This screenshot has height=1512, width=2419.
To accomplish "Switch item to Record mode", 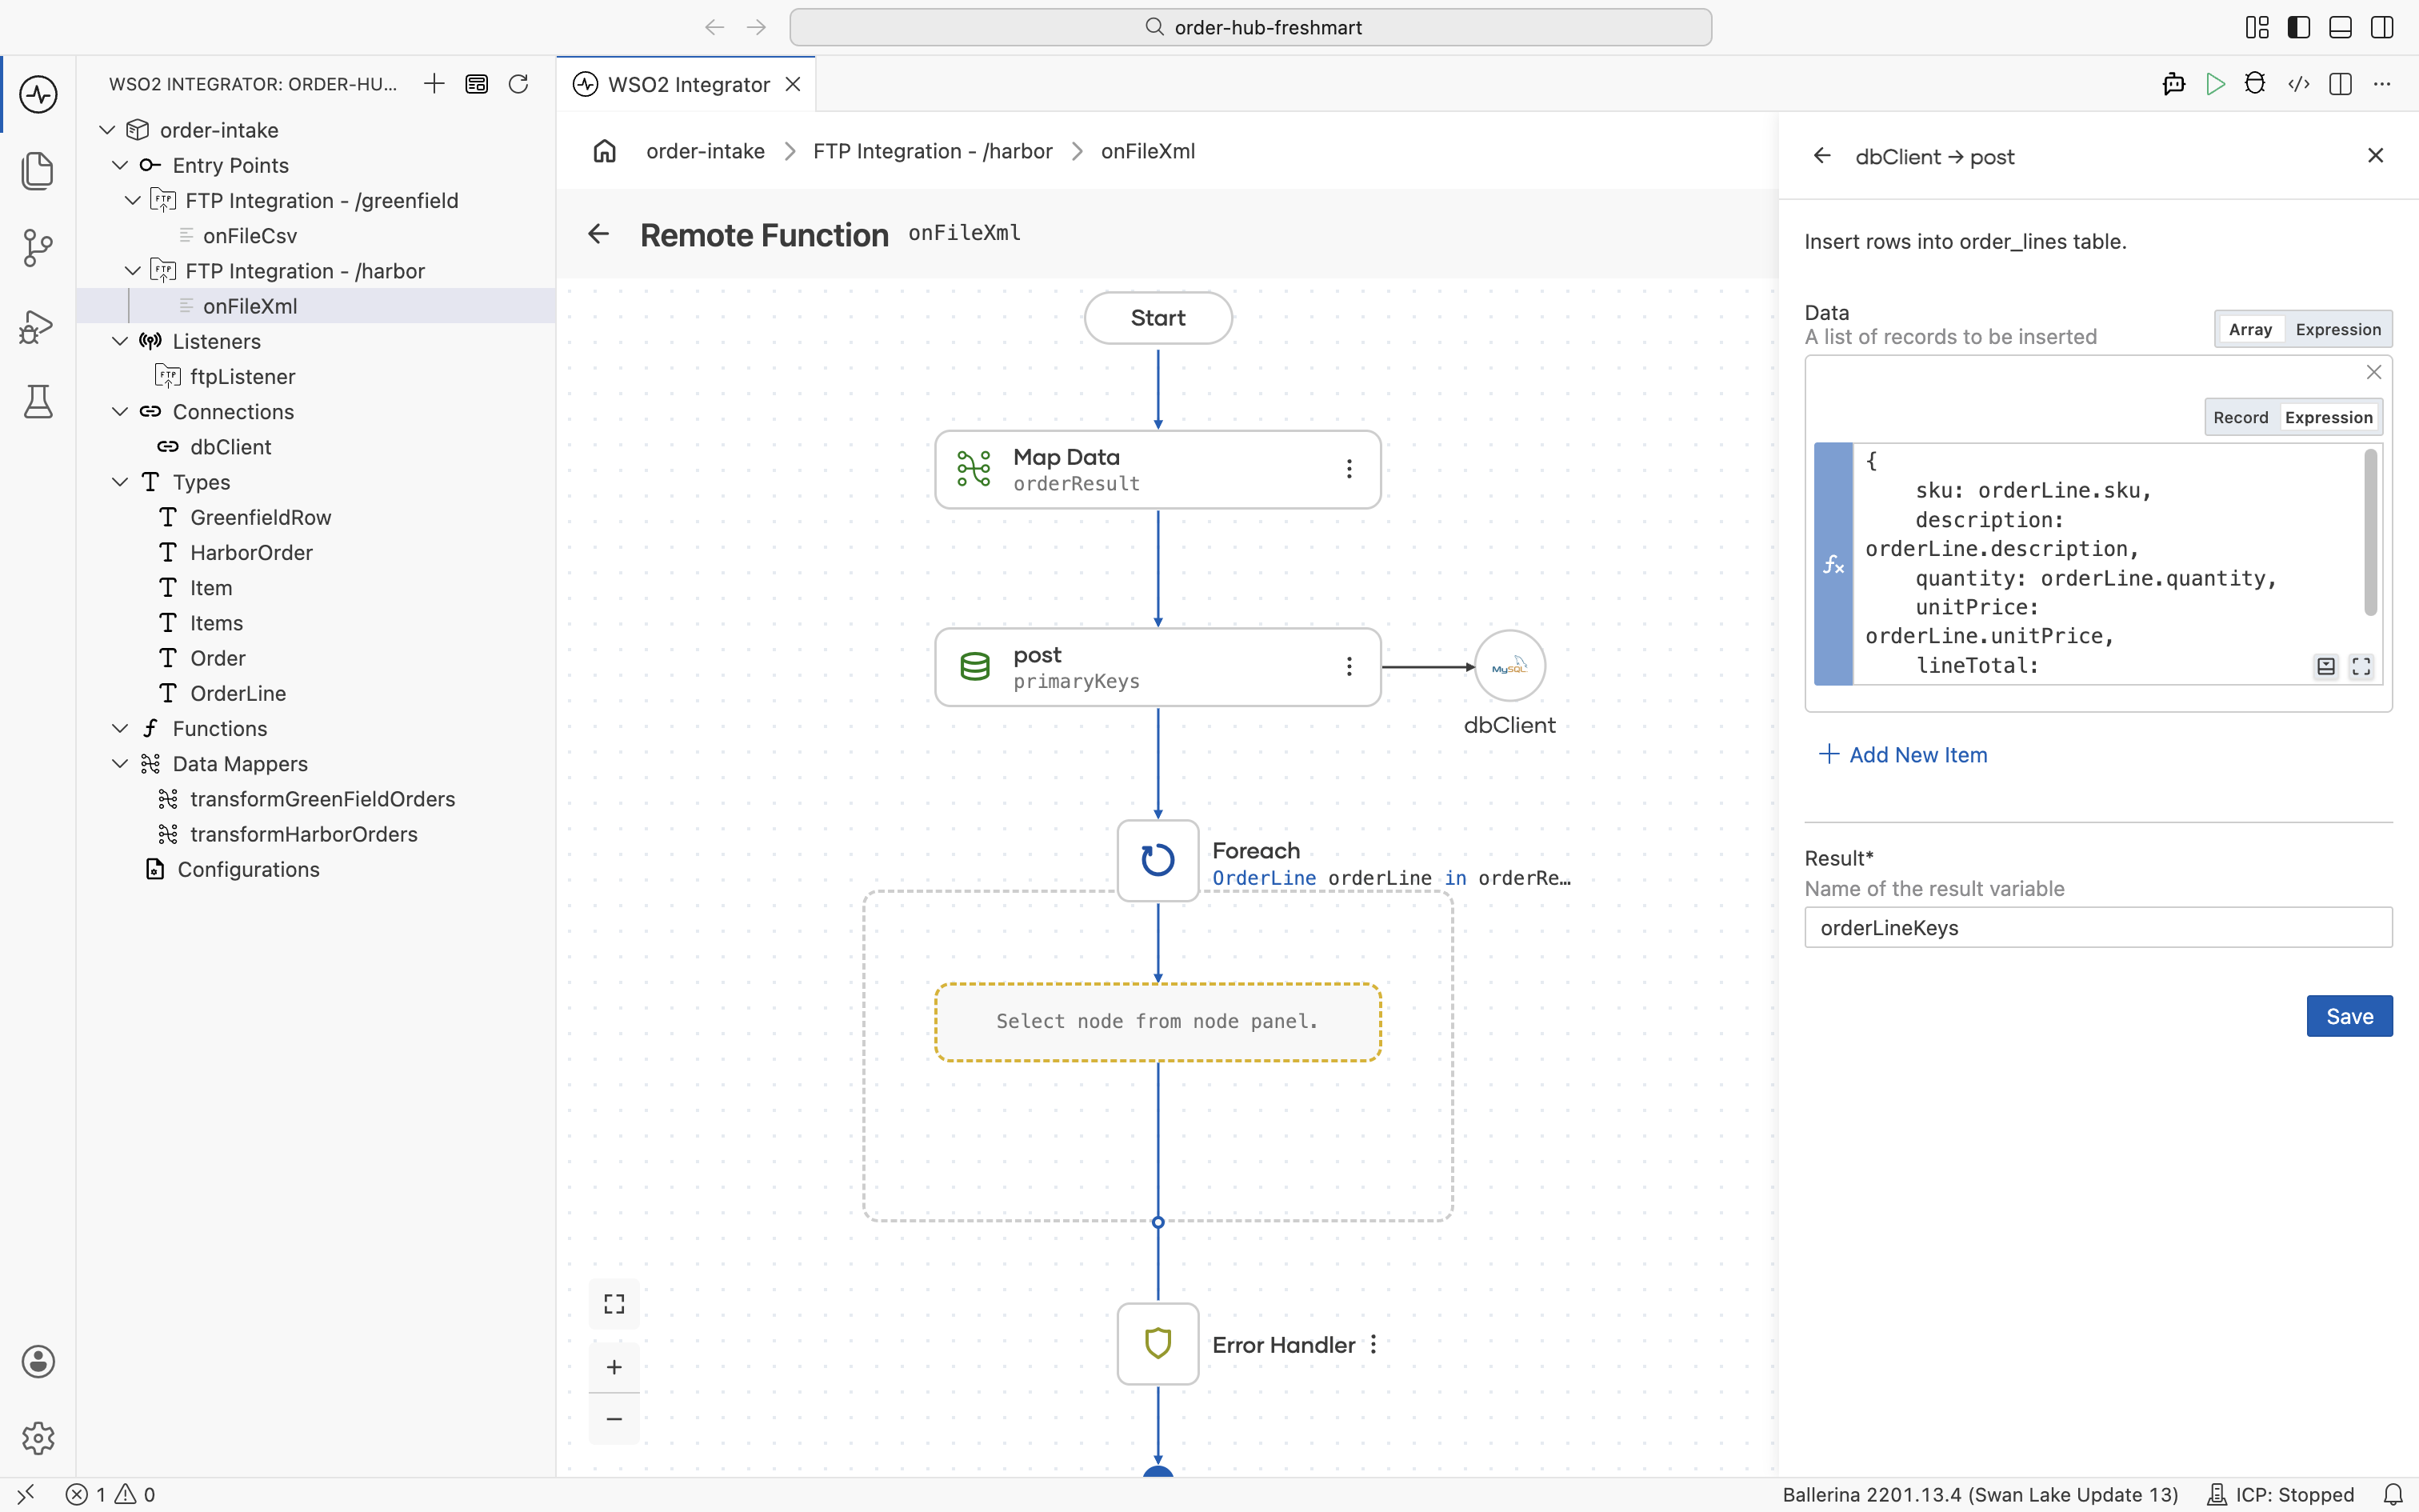I will coord(2240,417).
